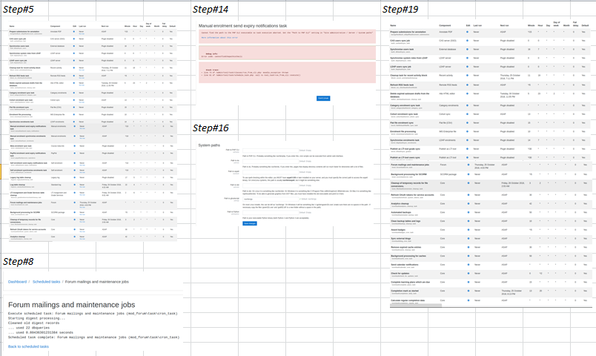Edit Award badges task
596x356 pixels.
(468, 230)
